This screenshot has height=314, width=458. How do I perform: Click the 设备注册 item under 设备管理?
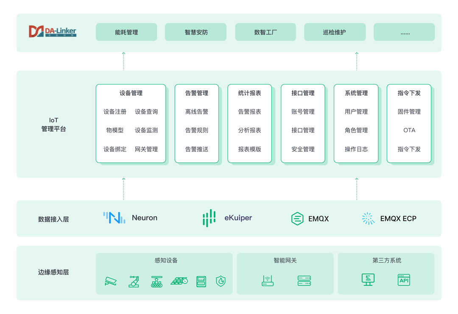pos(115,112)
